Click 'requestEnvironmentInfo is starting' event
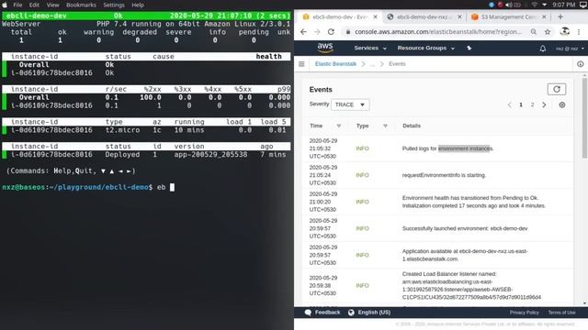The image size is (588, 330). 444,175
